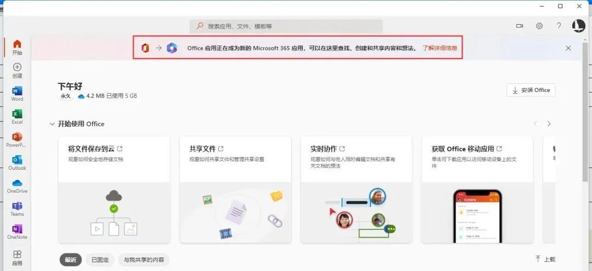592x271 pixels.
Task: Click the 上载 upload button
Action: point(545,259)
